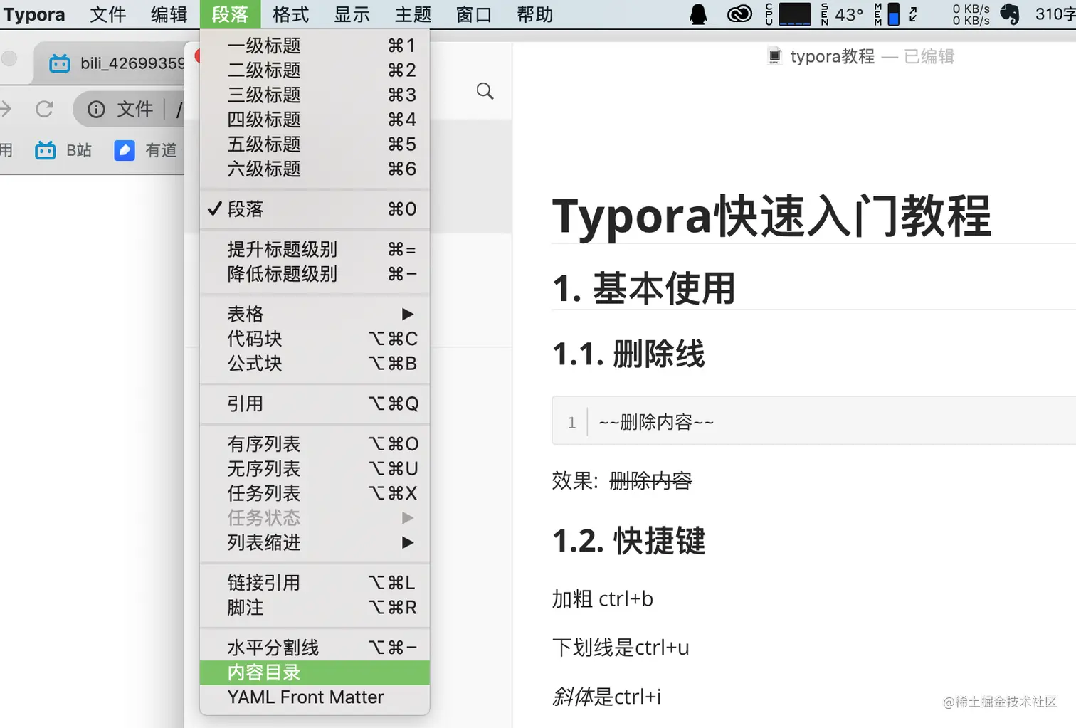Open the 文件 menu
Screen dimensions: 1076x728
[x=108, y=14]
